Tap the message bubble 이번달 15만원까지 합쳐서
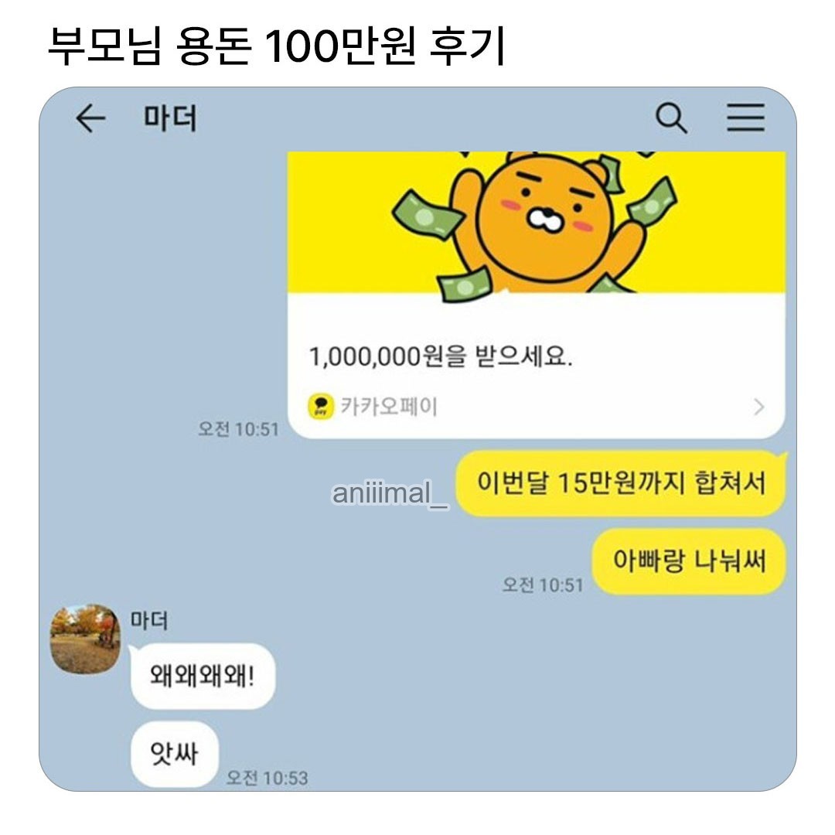835x835 pixels. coord(621,483)
